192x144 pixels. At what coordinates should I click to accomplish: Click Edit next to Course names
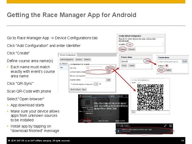(109, 80)
